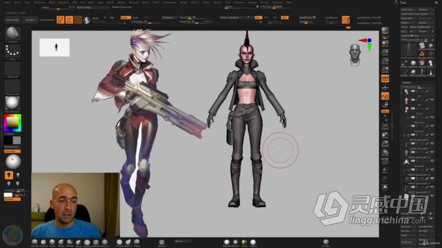Toggle Floor grid button

385,88
